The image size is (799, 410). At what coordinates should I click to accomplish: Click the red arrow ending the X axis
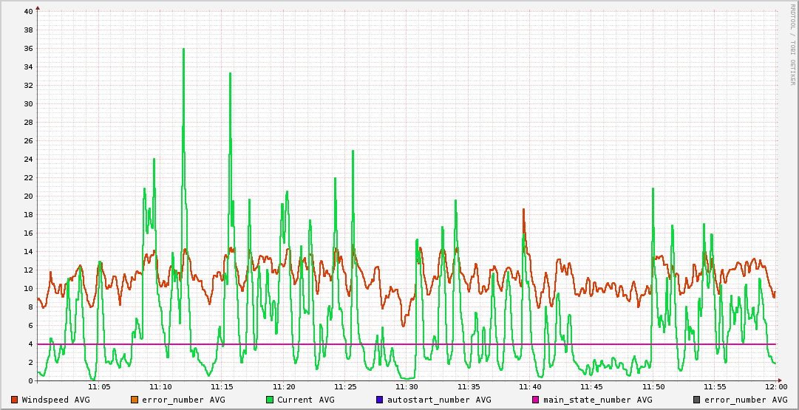(780, 380)
